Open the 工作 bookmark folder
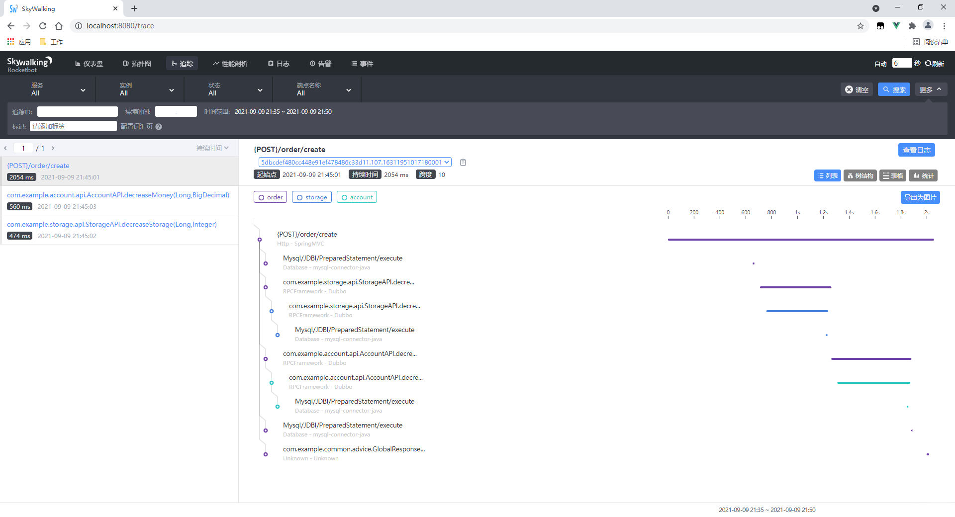The height and width of the screenshot is (517, 955). point(51,42)
